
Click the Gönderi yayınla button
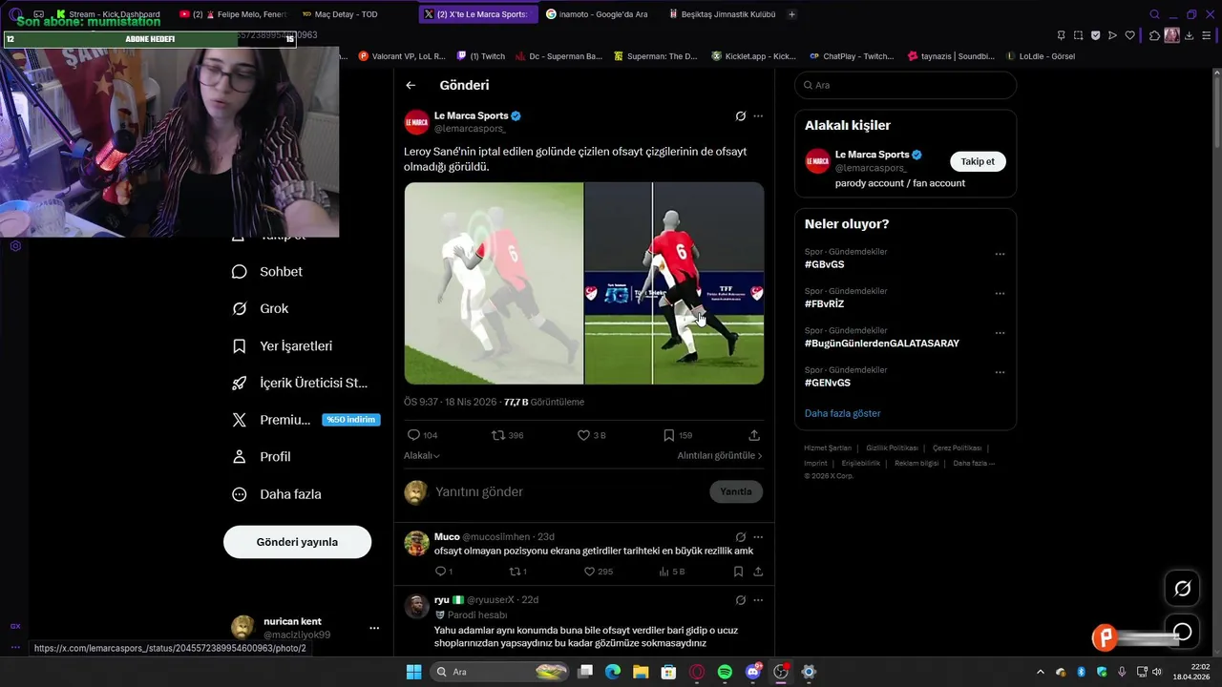[x=297, y=542]
